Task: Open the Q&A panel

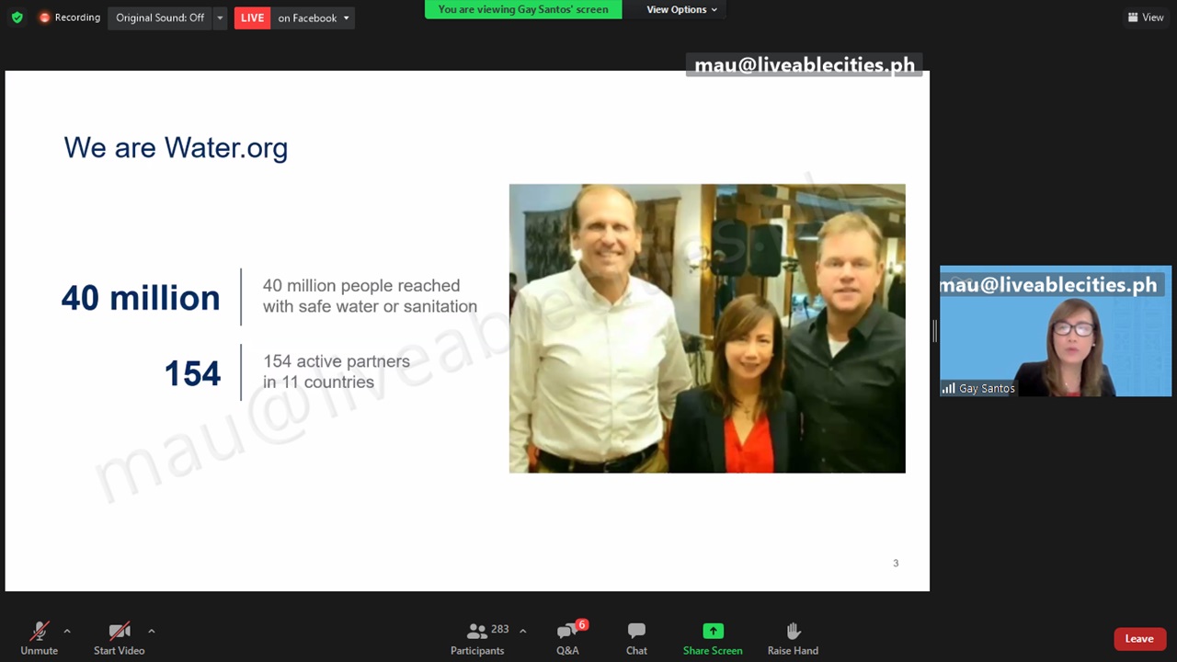Action: (567, 638)
